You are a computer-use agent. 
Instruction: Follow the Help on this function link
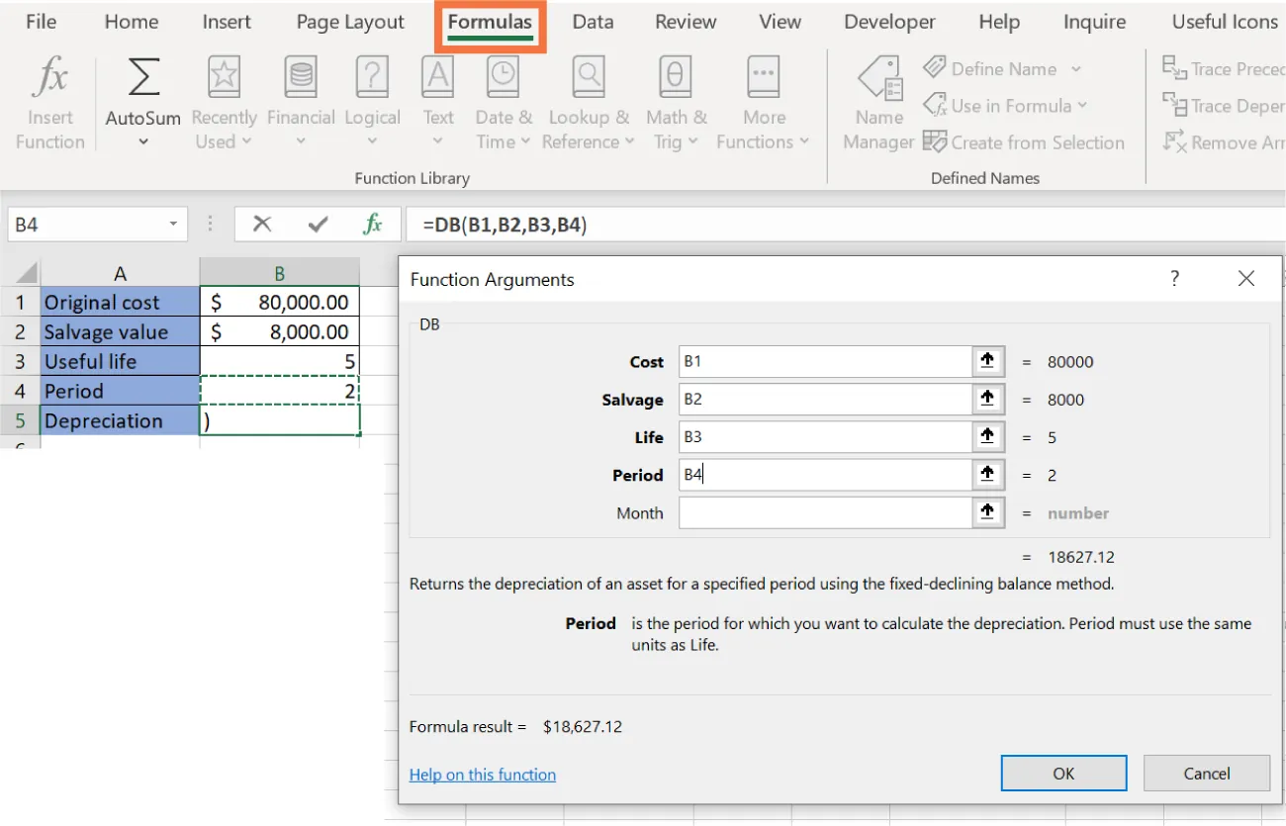(x=482, y=775)
